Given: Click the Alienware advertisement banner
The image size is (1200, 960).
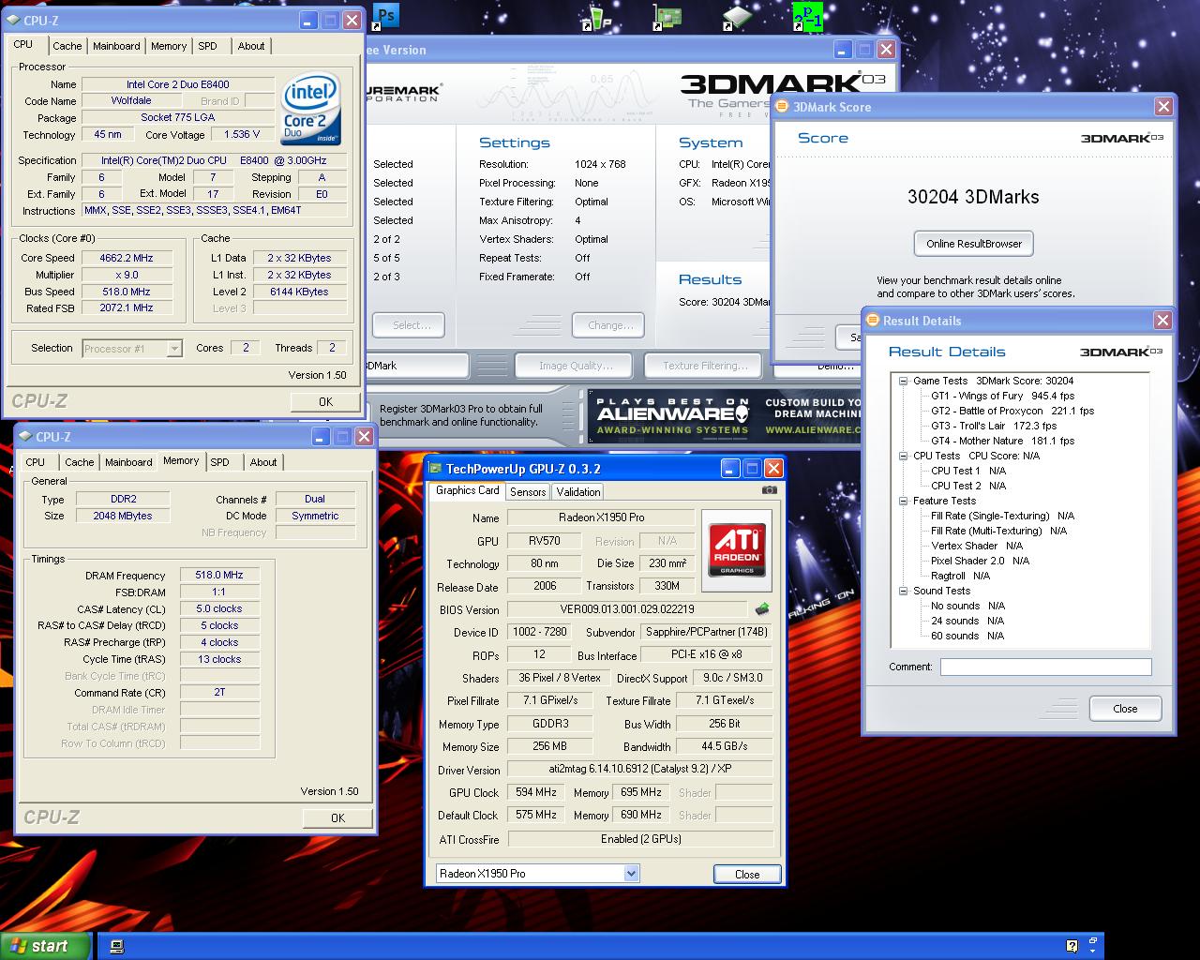Looking at the screenshot, I should coord(724,415).
